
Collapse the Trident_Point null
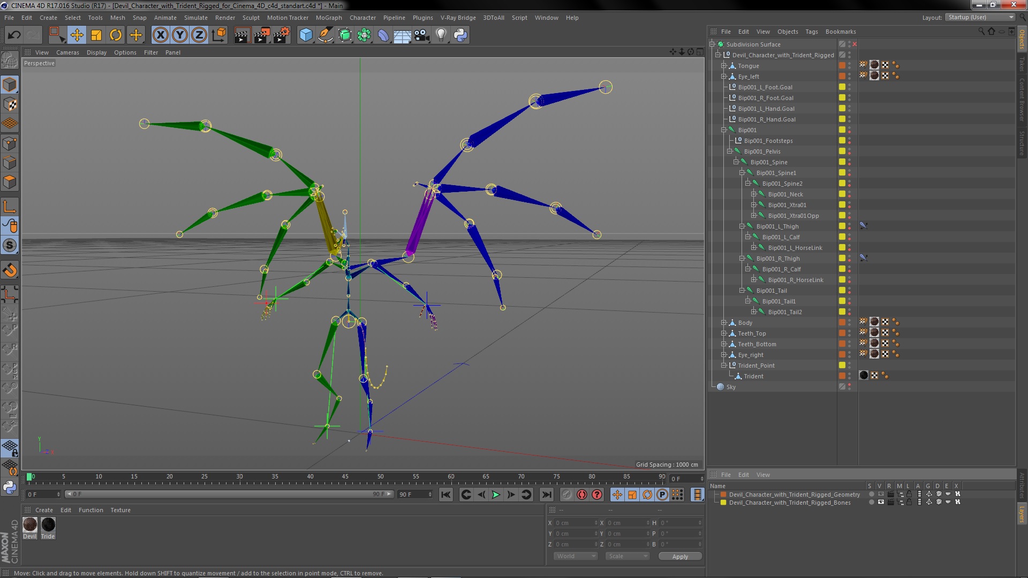click(x=723, y=365)
